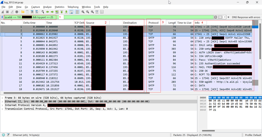The width and height of the screenshot is (262, 137).
Task: Edit capture file properties status bar icon
Action: point(8,135)
